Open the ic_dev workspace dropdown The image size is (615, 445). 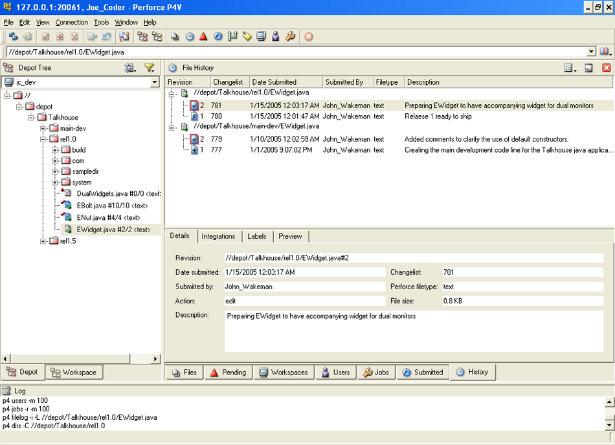point(154,82)
